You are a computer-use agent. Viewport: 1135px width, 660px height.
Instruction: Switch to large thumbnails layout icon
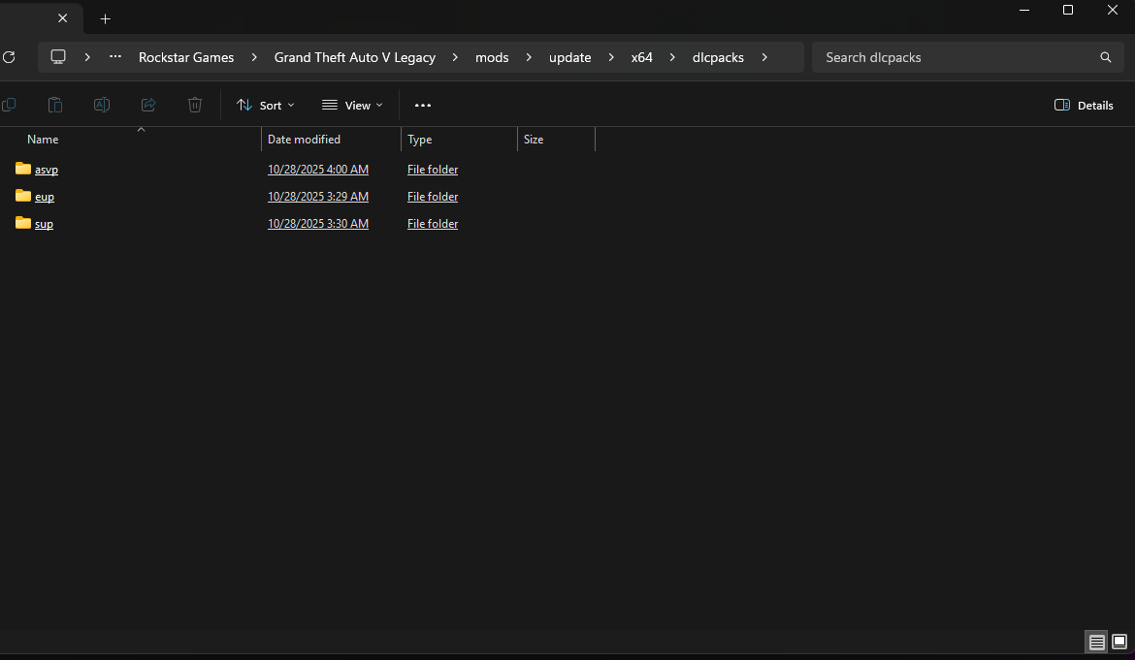(x=1119, y=642)
